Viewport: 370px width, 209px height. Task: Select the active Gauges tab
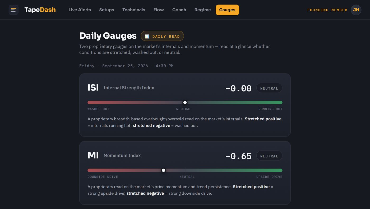(227, 10)
